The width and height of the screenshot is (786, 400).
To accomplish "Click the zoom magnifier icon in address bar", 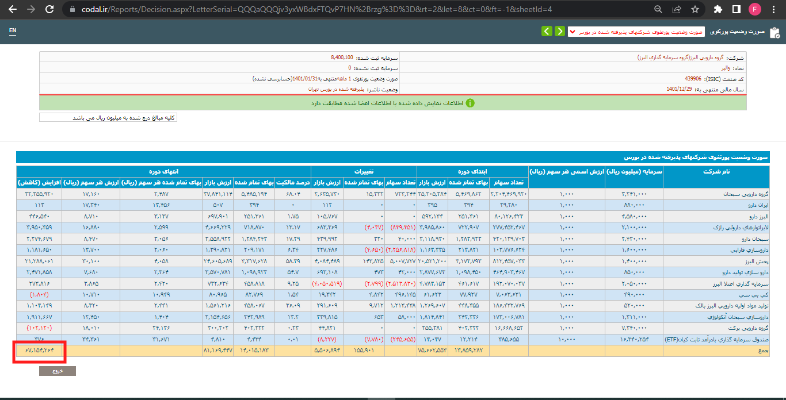I will [x=658, y=9].
